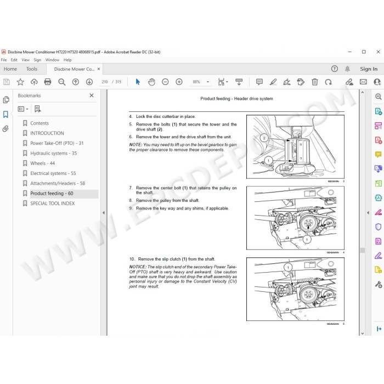Click the stamp tool icon
The height and width of the screenshot is (384, 384).
(x=301, y=82)
